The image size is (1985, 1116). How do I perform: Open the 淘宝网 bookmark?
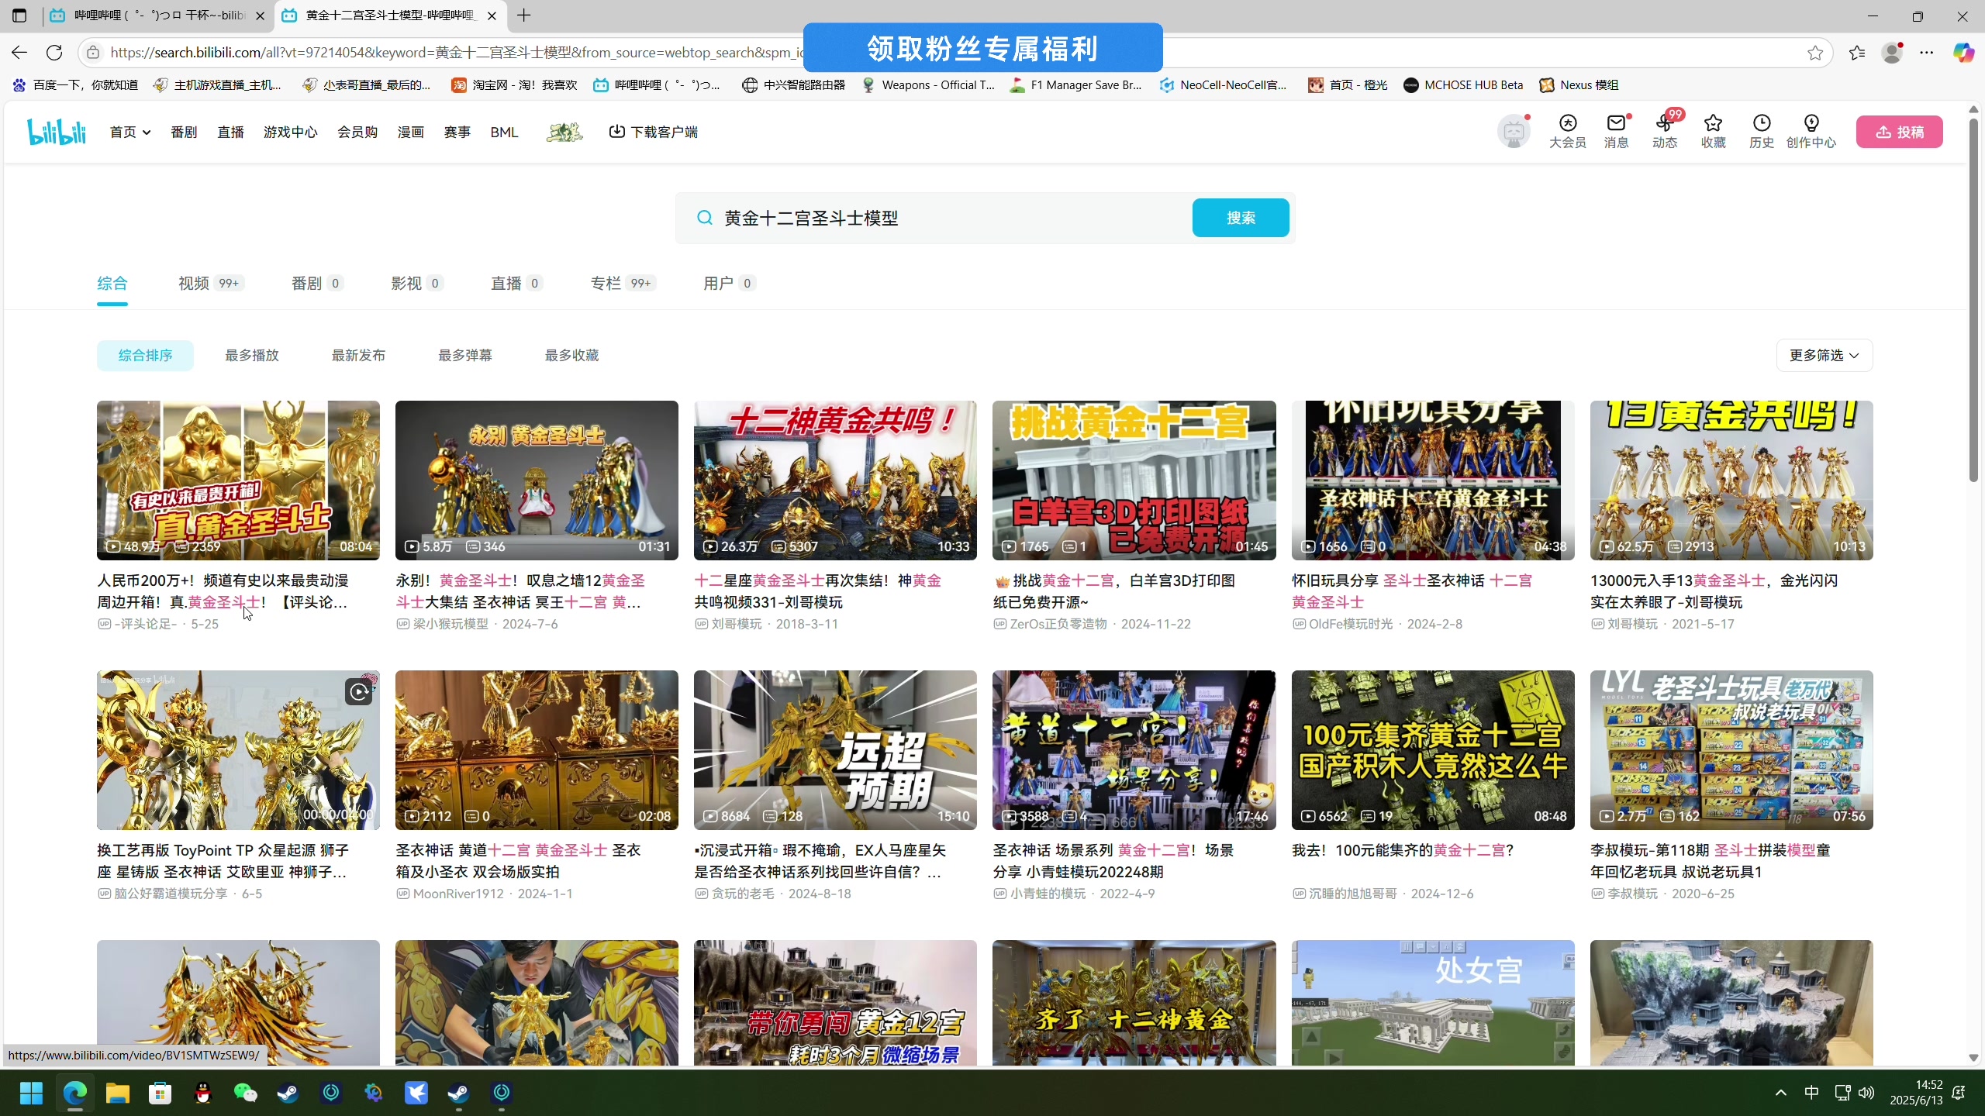[515, 84]
